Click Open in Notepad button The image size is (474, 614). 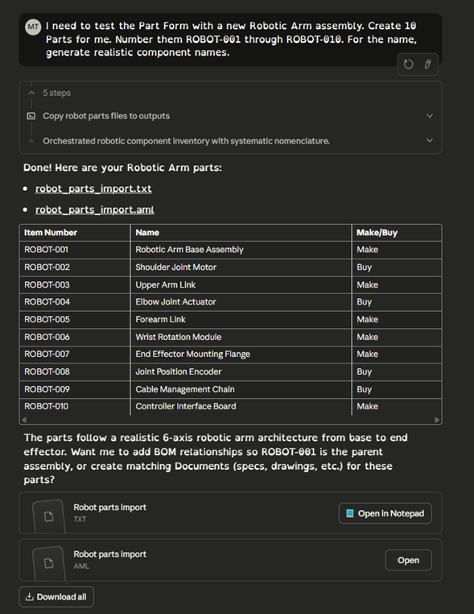385,513
